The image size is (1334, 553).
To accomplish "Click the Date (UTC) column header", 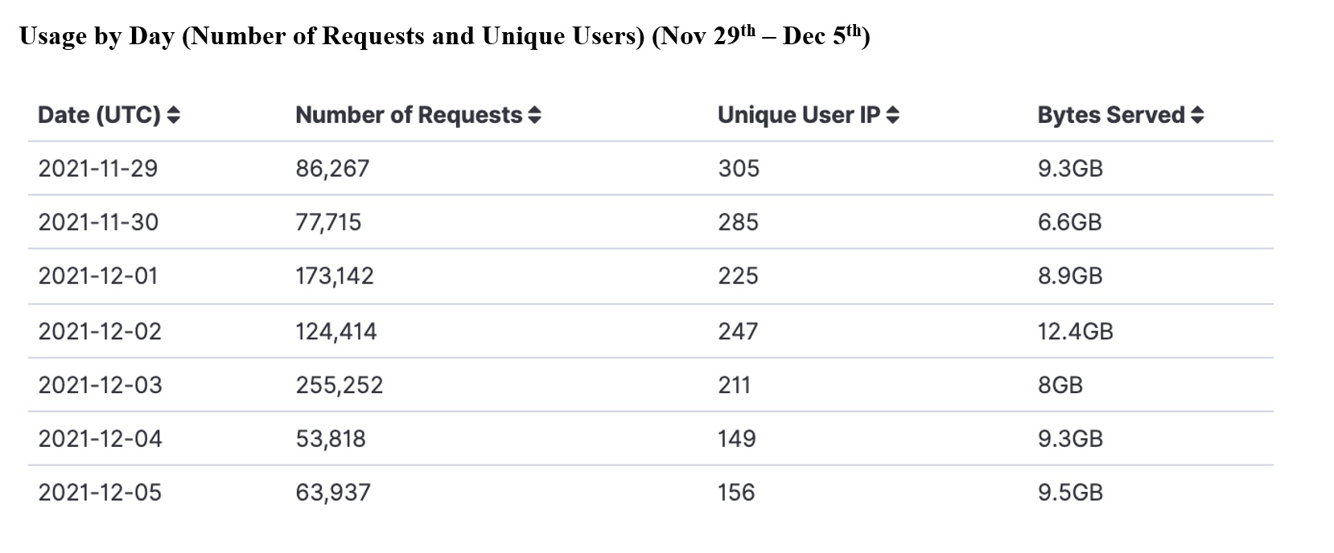I will pyautogui.click(x=100, y=115).
